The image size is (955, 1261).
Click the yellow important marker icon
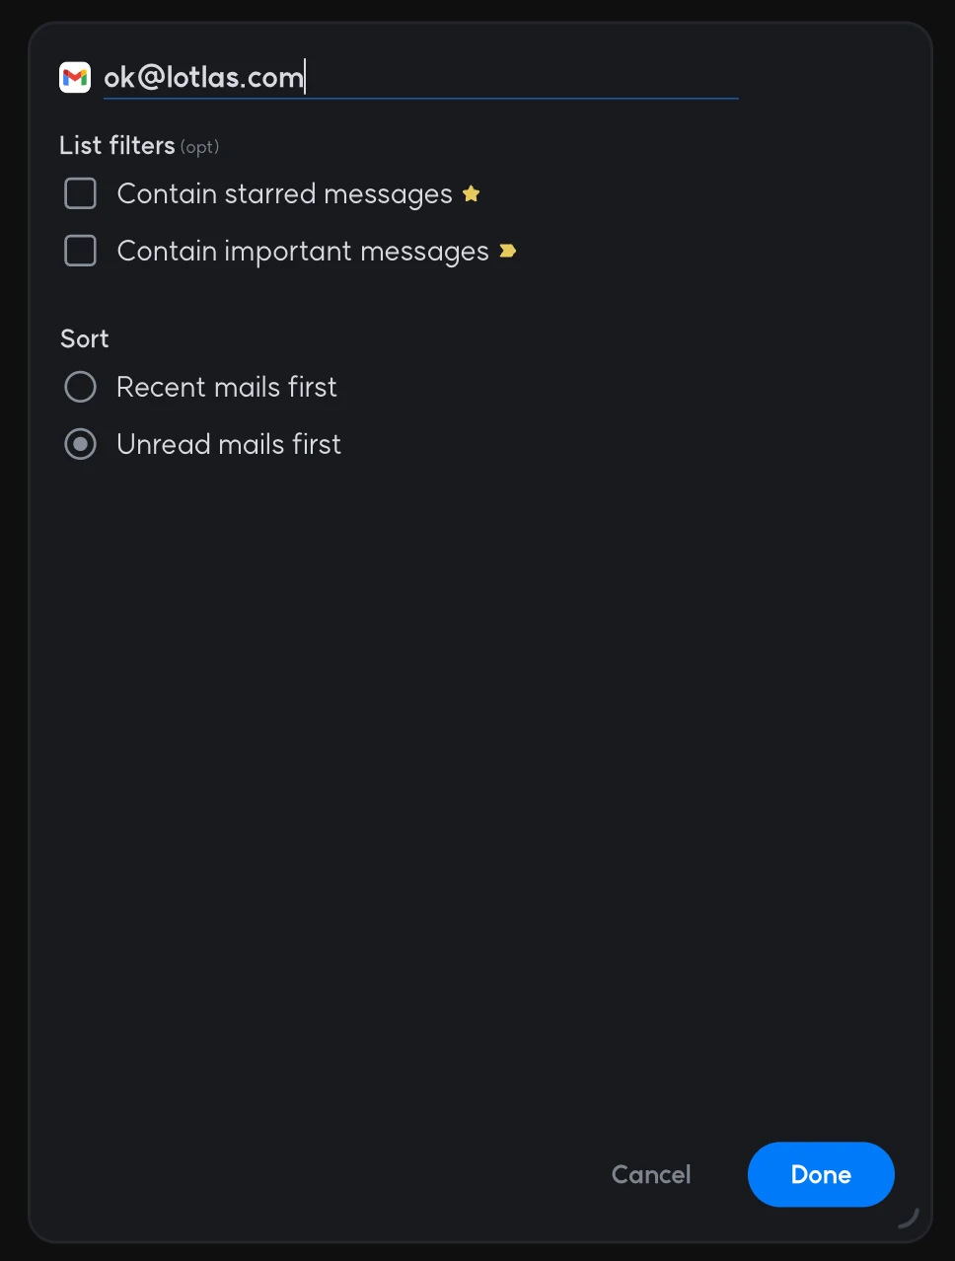point(507,252)
